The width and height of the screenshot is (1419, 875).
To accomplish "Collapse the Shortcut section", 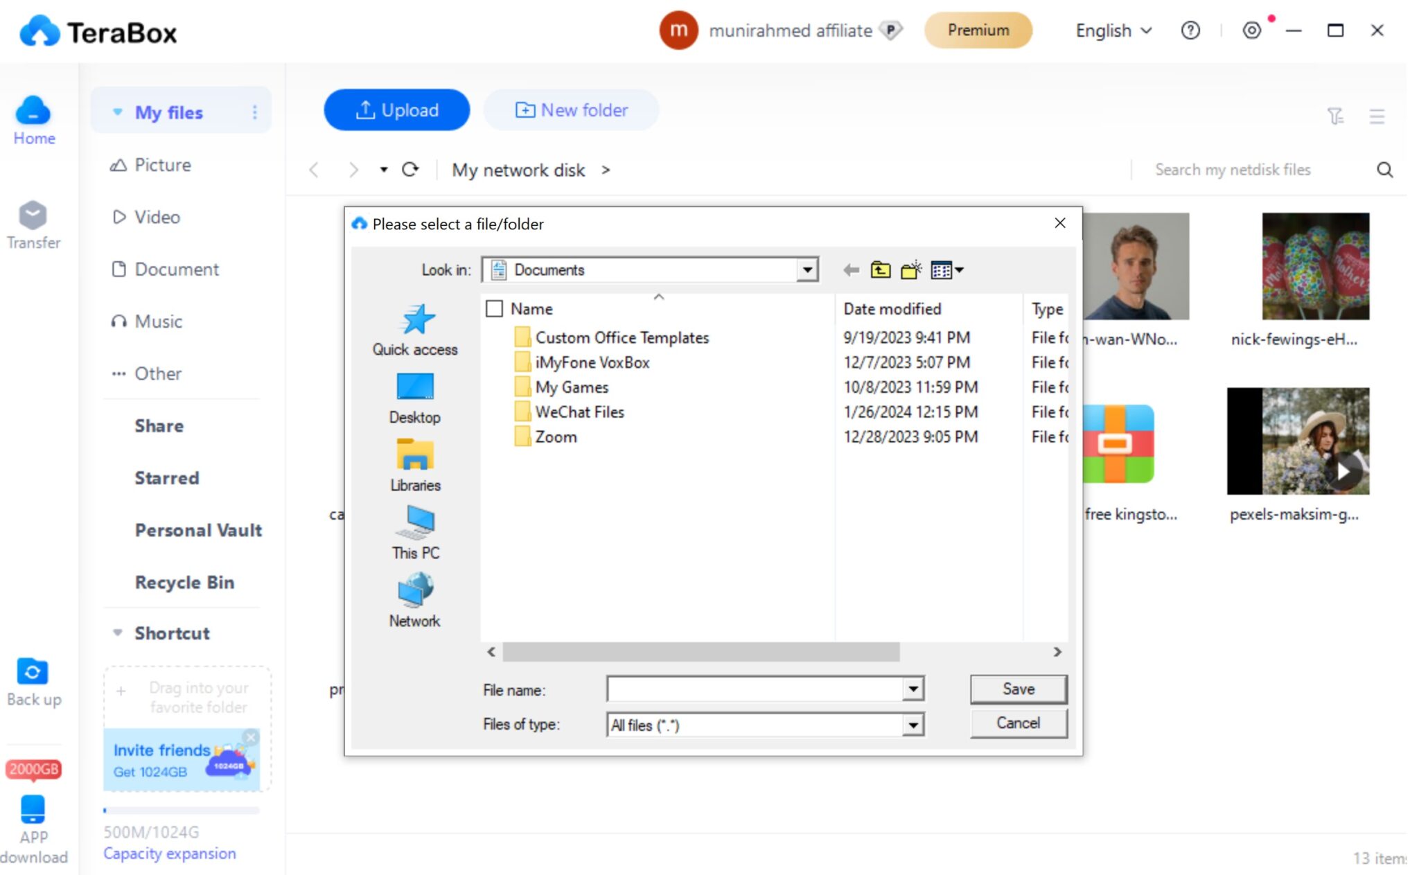I will tap(118, 633).
